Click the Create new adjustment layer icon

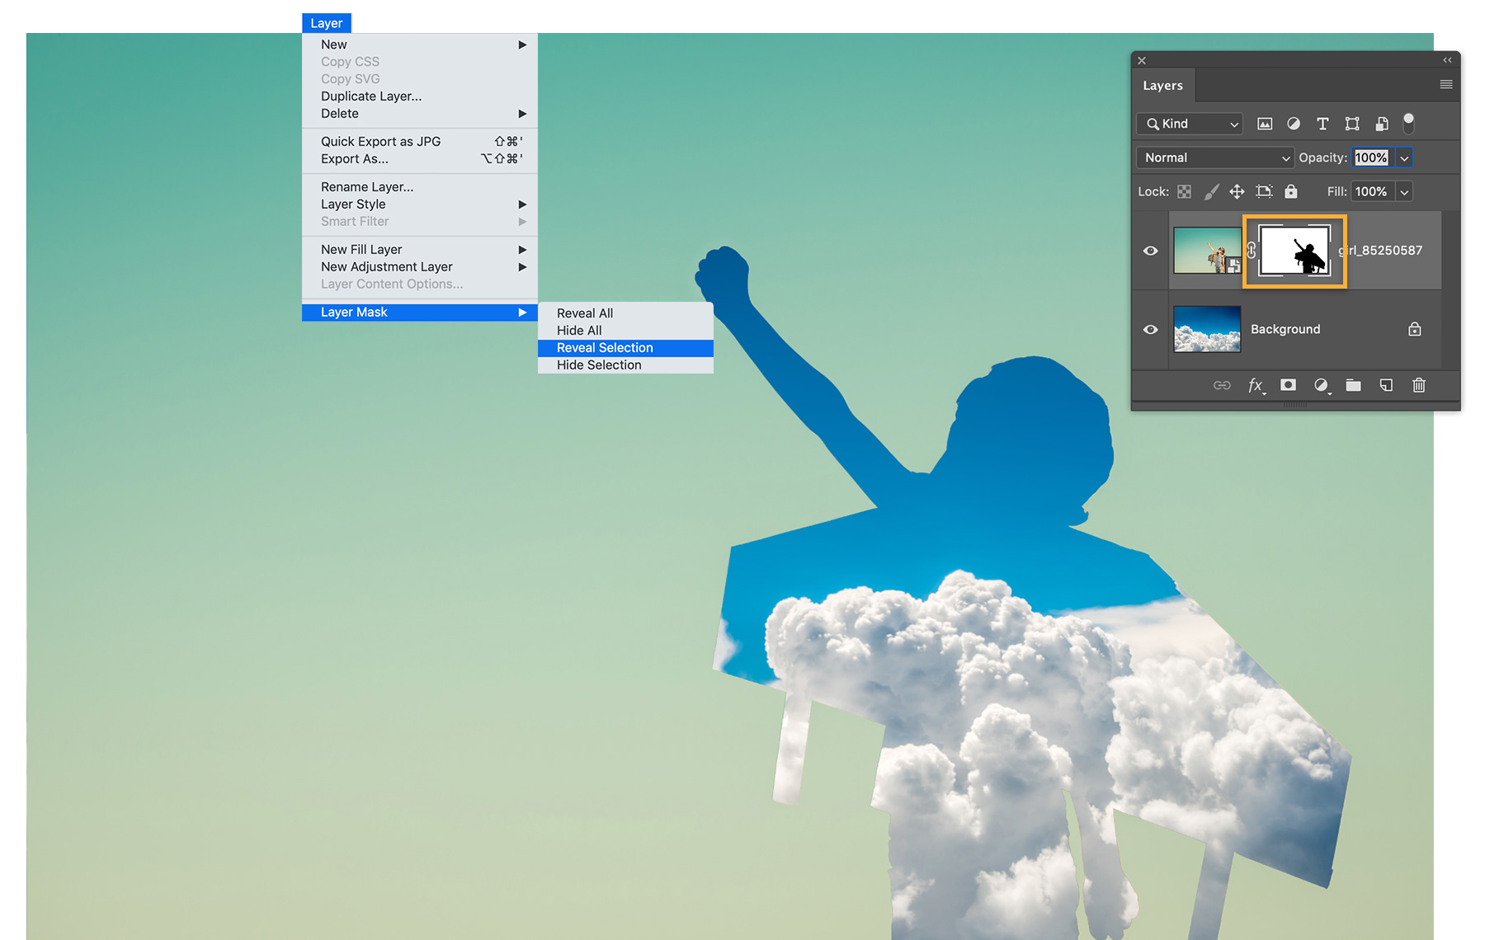point(1322,385)
